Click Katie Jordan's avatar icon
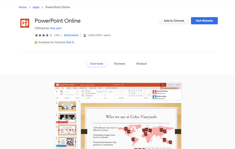 (155, 97)
